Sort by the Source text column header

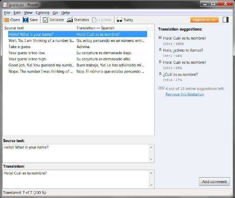point(39,28)
